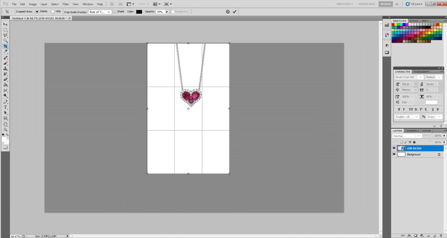The height and width of the screenshot is (238, 447).
Task: Select the Horizontal Type tool
Action: coord(5,107)
